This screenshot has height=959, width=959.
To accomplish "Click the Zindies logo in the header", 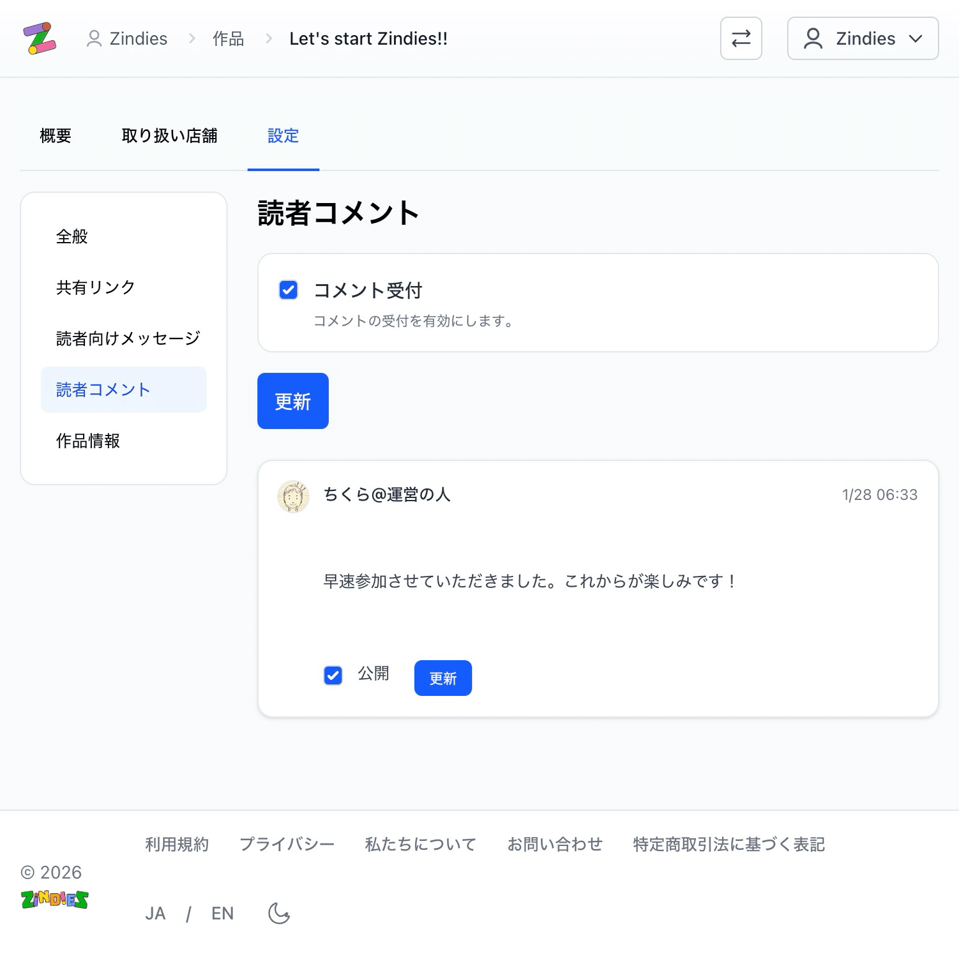I will point(40,38).
